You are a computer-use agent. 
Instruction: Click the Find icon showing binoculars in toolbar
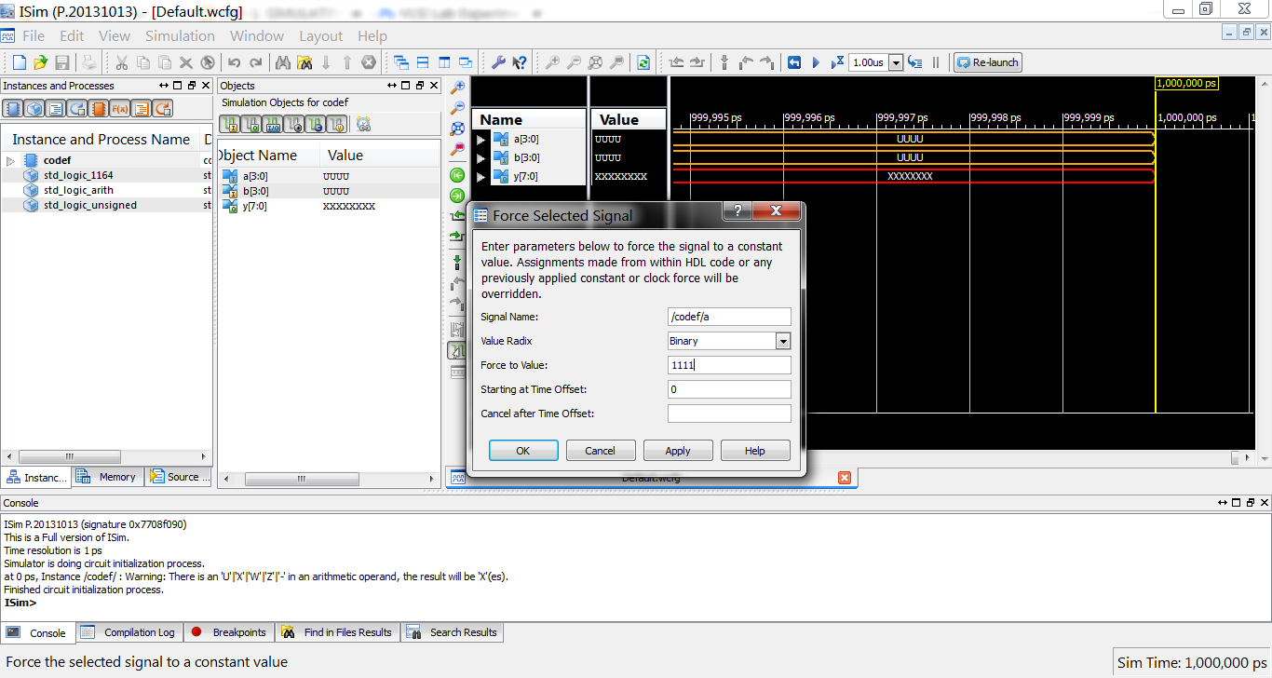283,61
